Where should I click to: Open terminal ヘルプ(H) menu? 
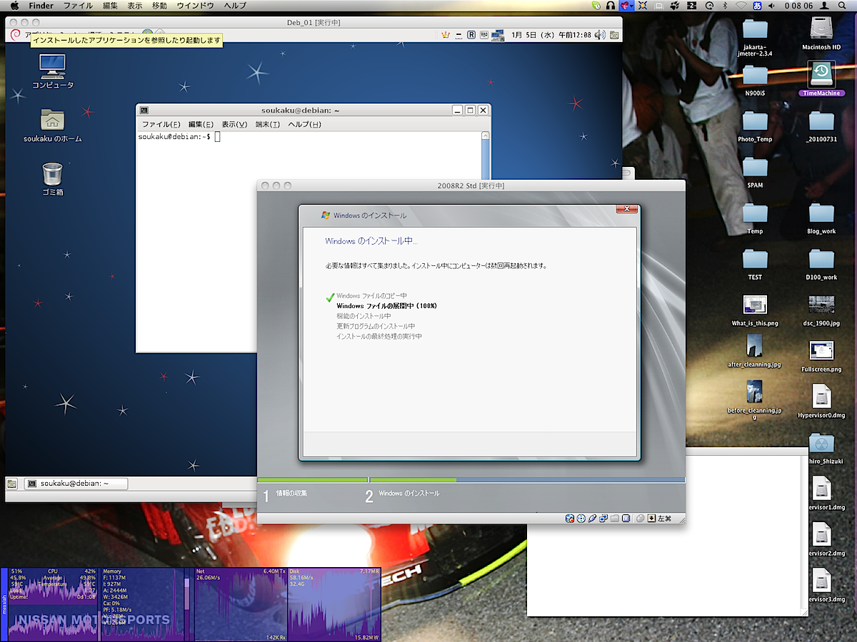tap(304, 124)
